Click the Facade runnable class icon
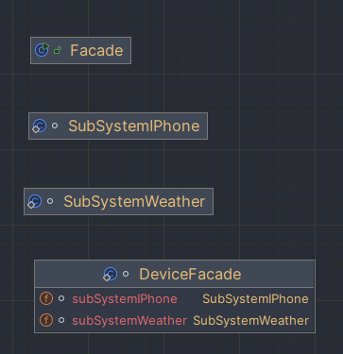The image size is (343, 354). 42,50
